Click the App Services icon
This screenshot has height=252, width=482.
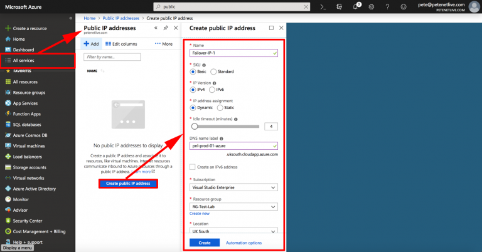[x=8, y=103]
